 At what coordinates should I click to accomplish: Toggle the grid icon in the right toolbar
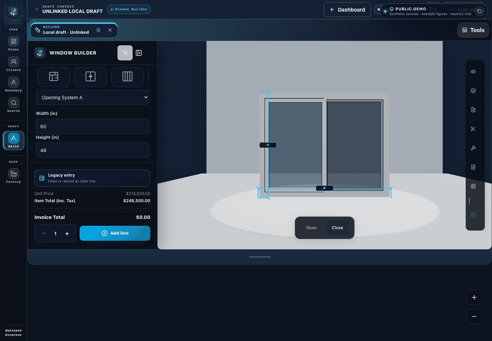pos(473,186)
